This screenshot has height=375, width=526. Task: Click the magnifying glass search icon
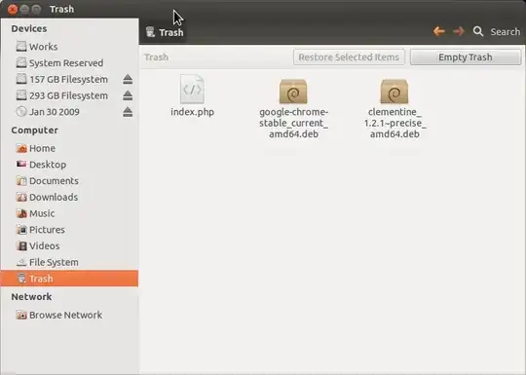point(478,31)
